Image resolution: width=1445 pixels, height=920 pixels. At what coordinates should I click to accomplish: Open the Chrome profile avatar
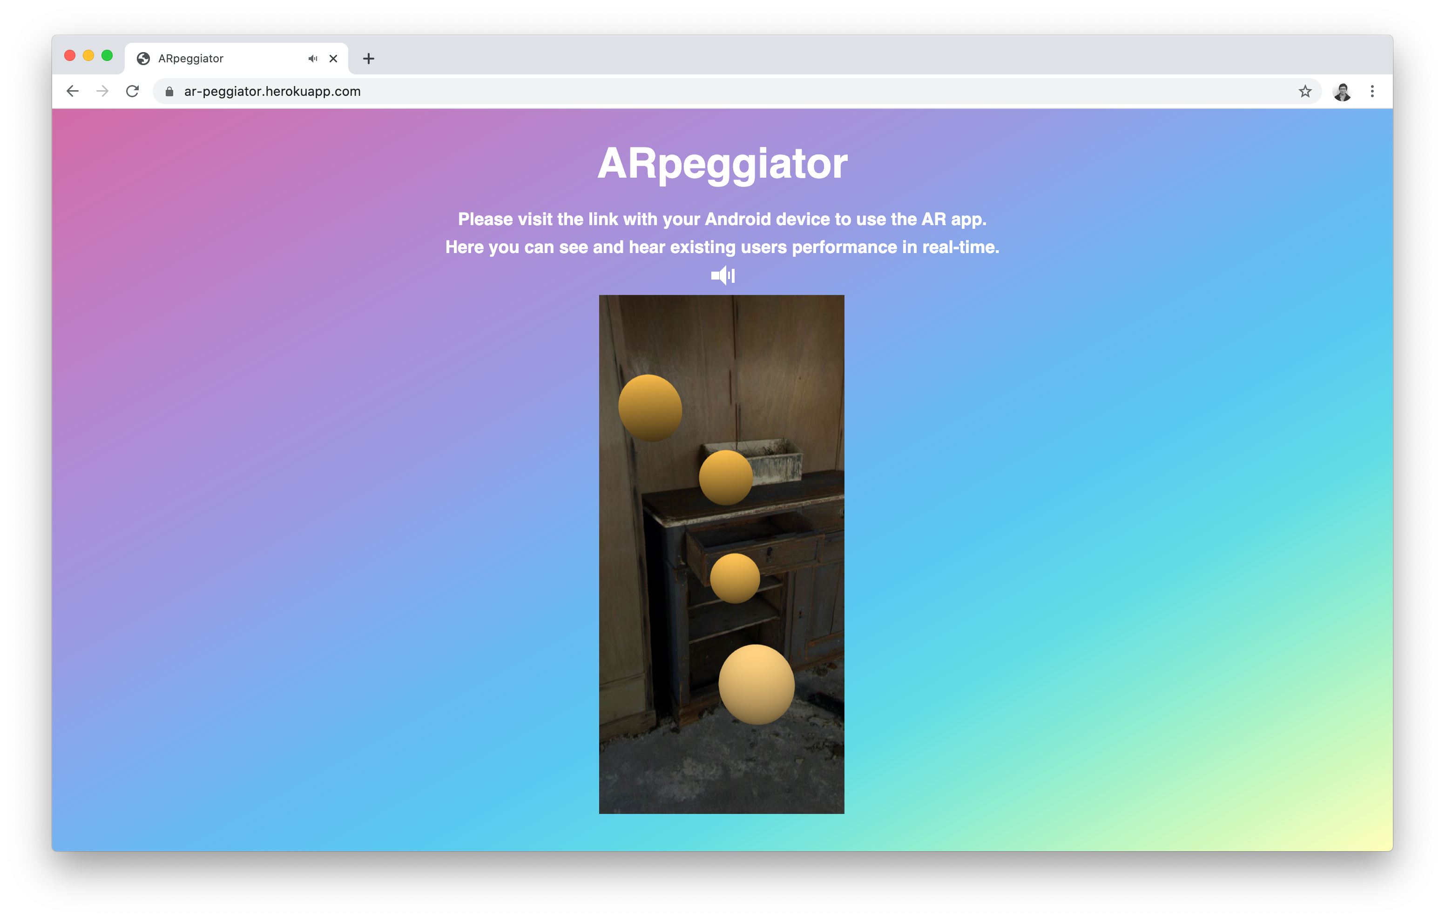click(x=1342, y=91)
